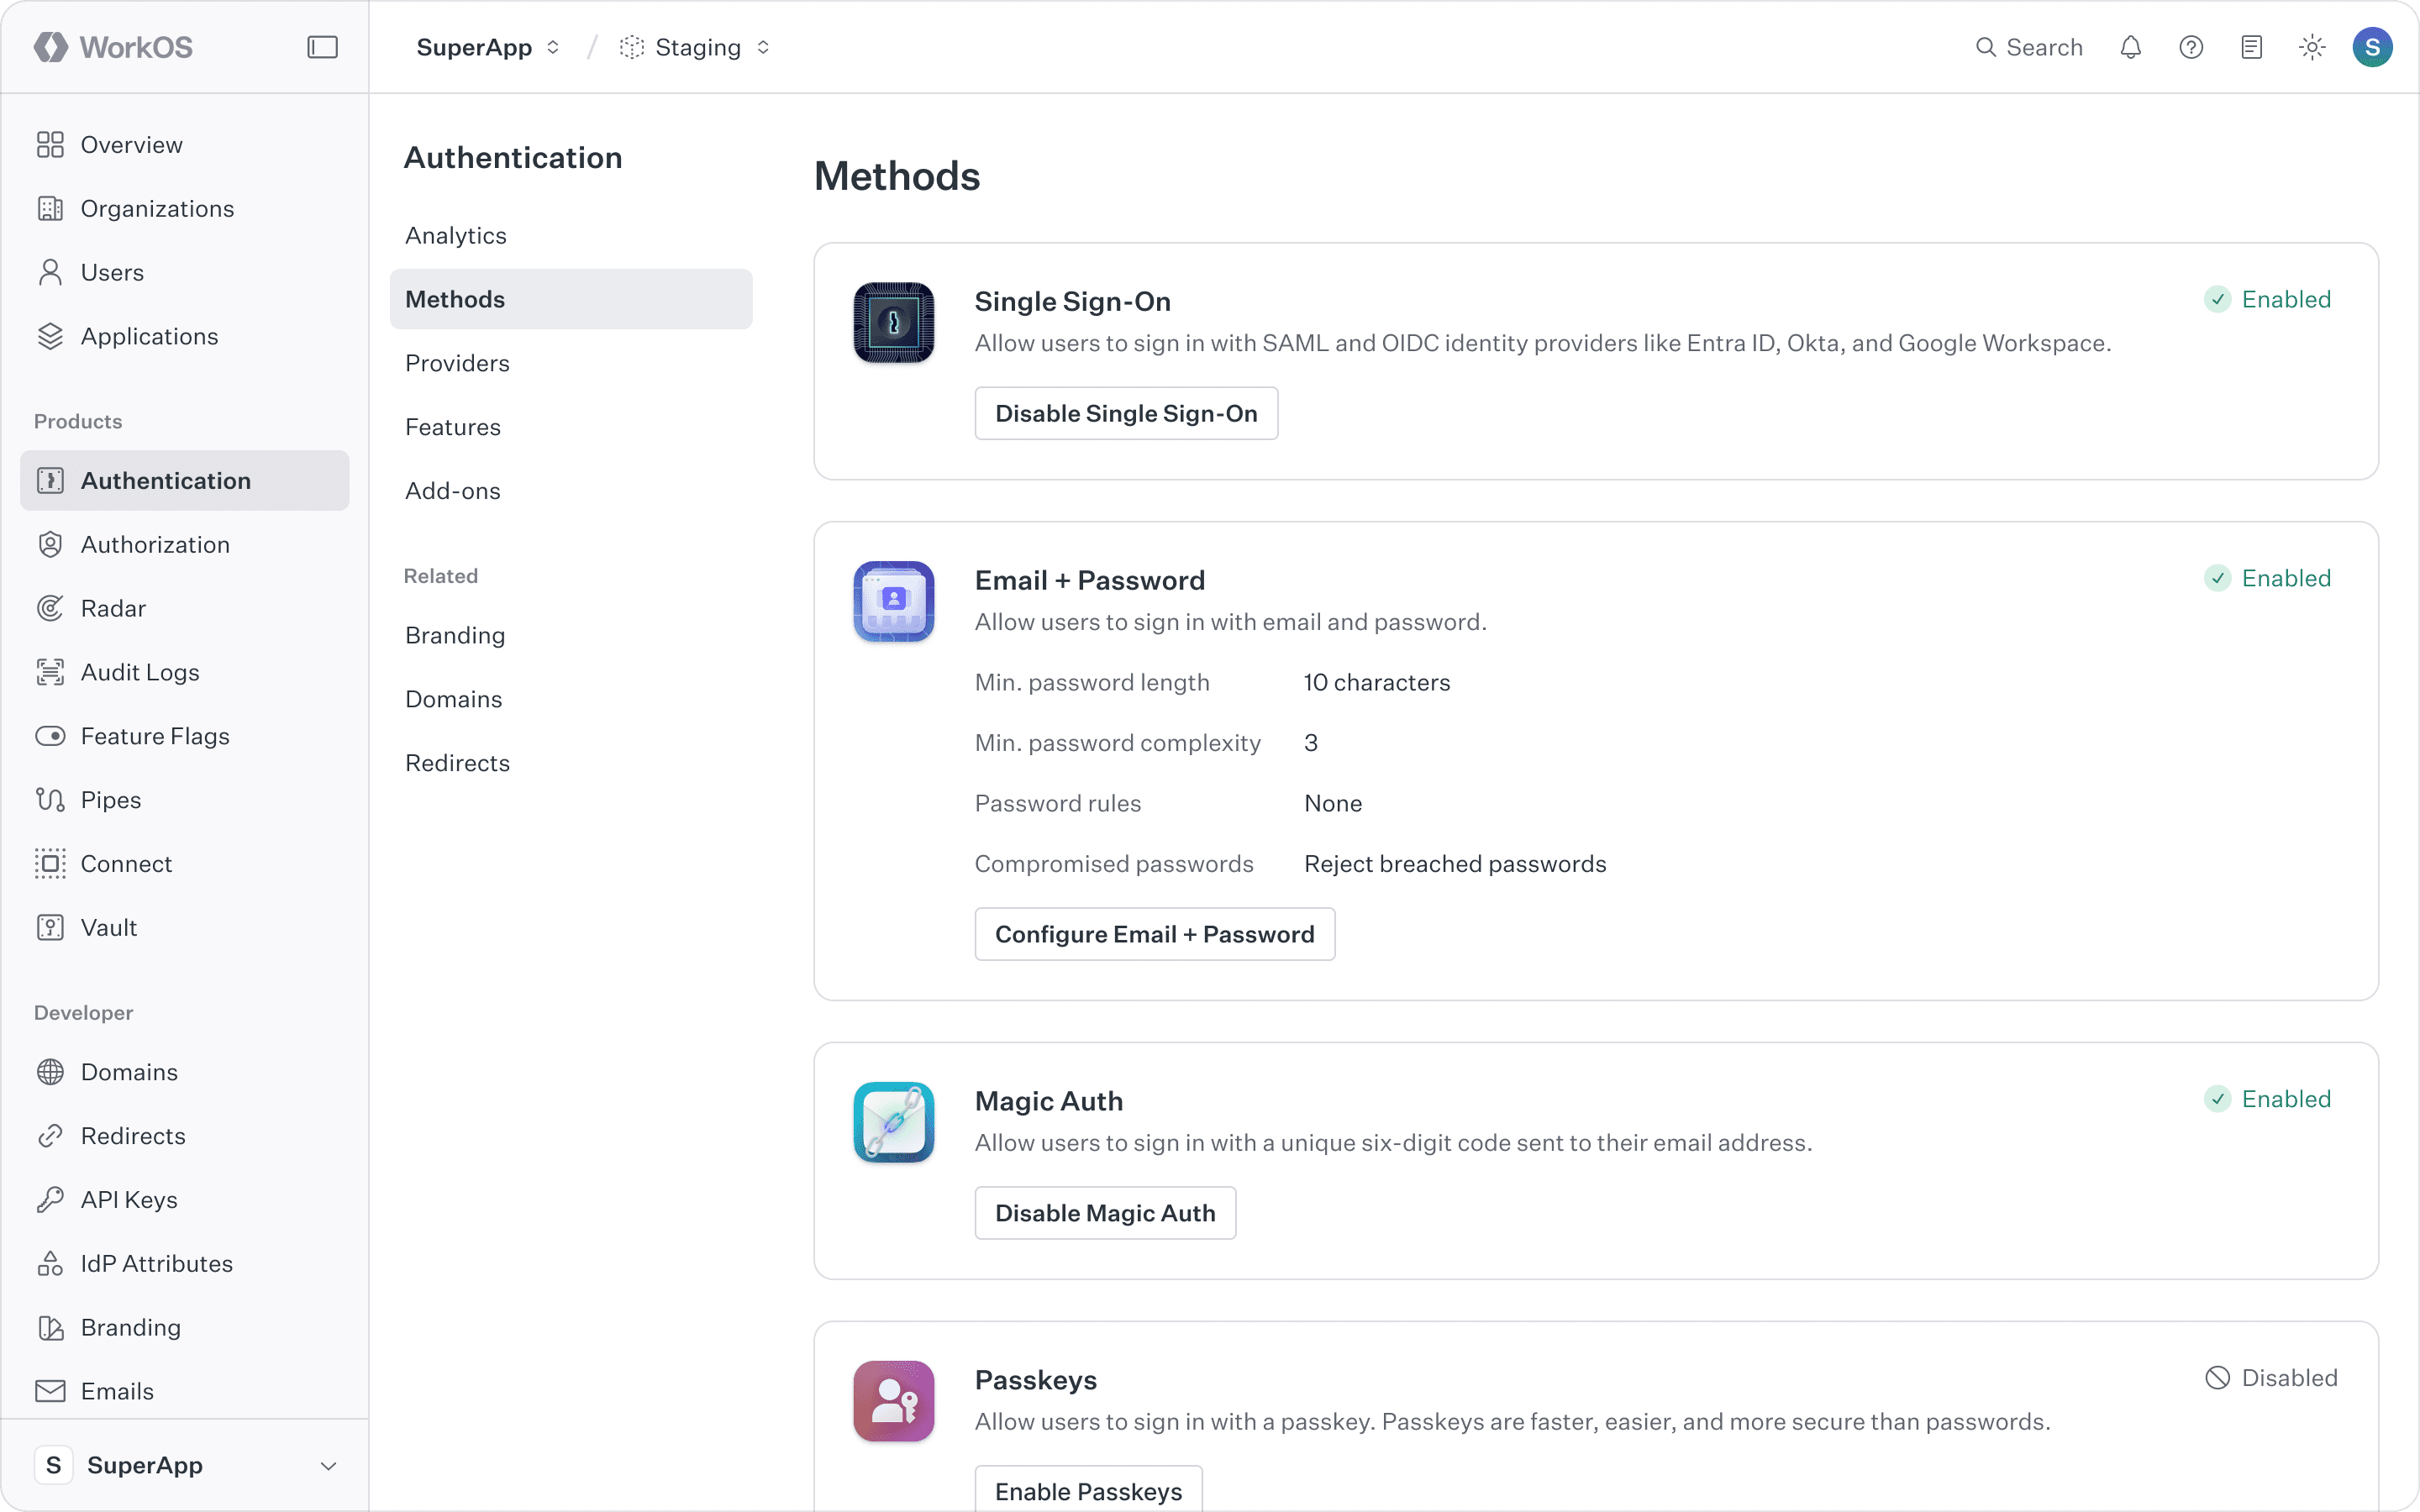Screen dimensions: 2420x1512
Task: Click the Audit Logs icon
Action: coord(50,673)
